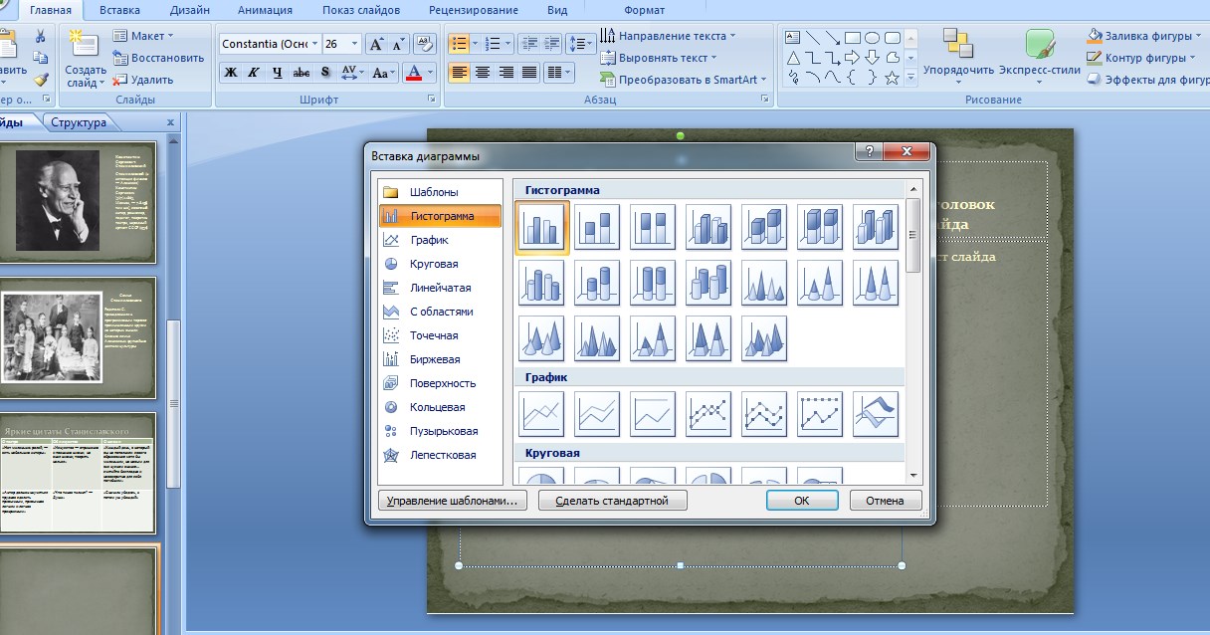Screen dimensions: 1210x635
Task: Open the Макет layout dropdown
Action: [x=144, y=36]
